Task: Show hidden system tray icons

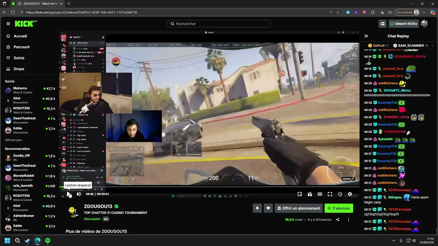Action: click(x=394, y=241)
